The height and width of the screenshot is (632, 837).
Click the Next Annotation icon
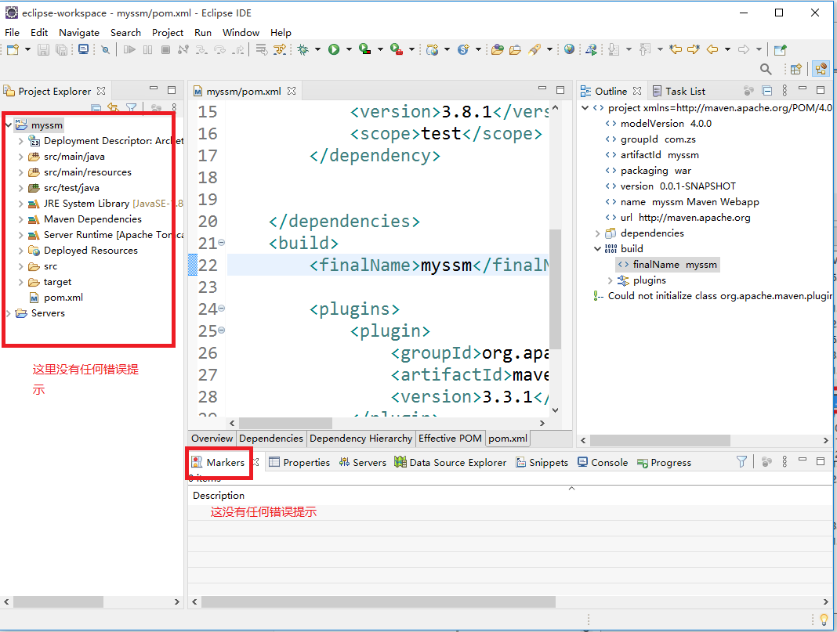pos(614,49)
